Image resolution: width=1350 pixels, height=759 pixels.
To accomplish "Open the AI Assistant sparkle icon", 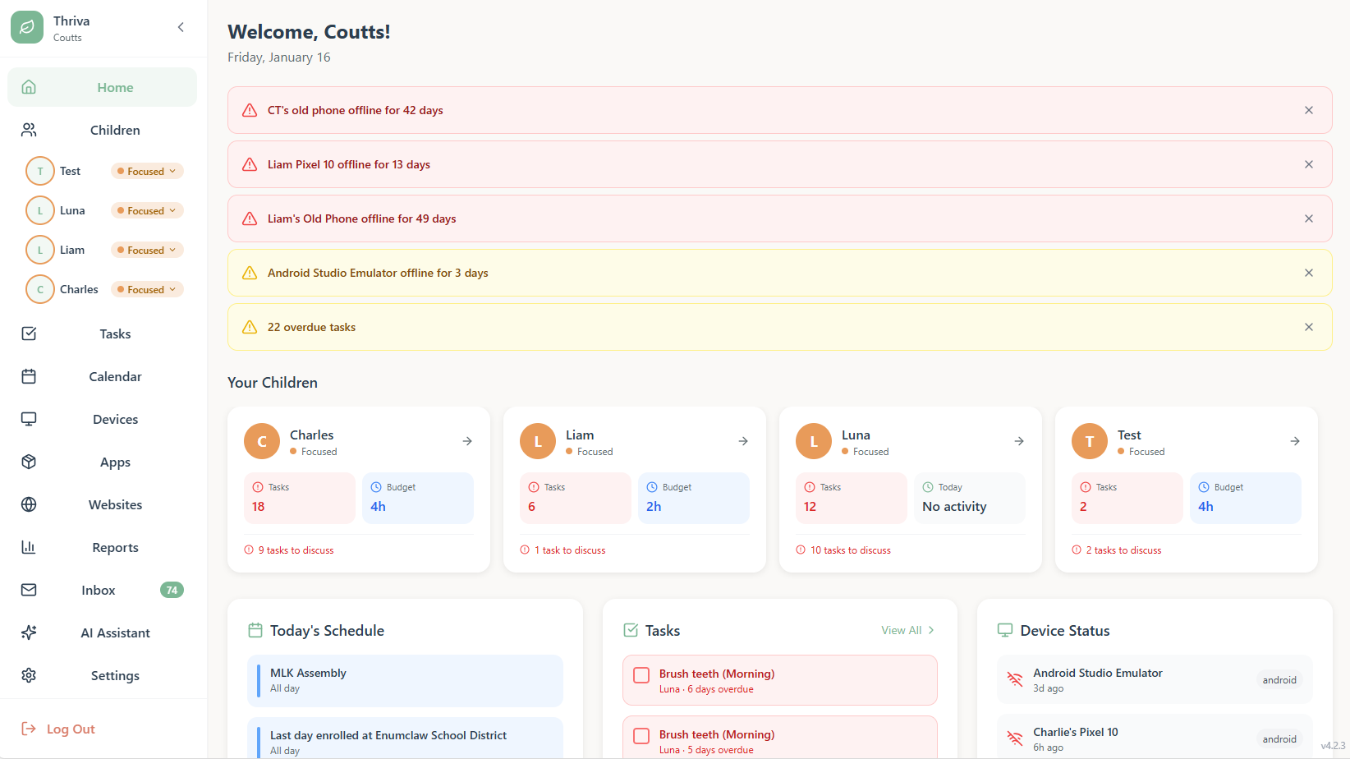I will pos(29,632).
